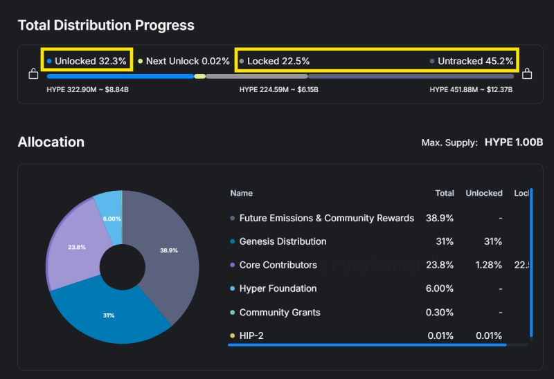
Task: Sort by the Unlocked column header
Action: 483,194
